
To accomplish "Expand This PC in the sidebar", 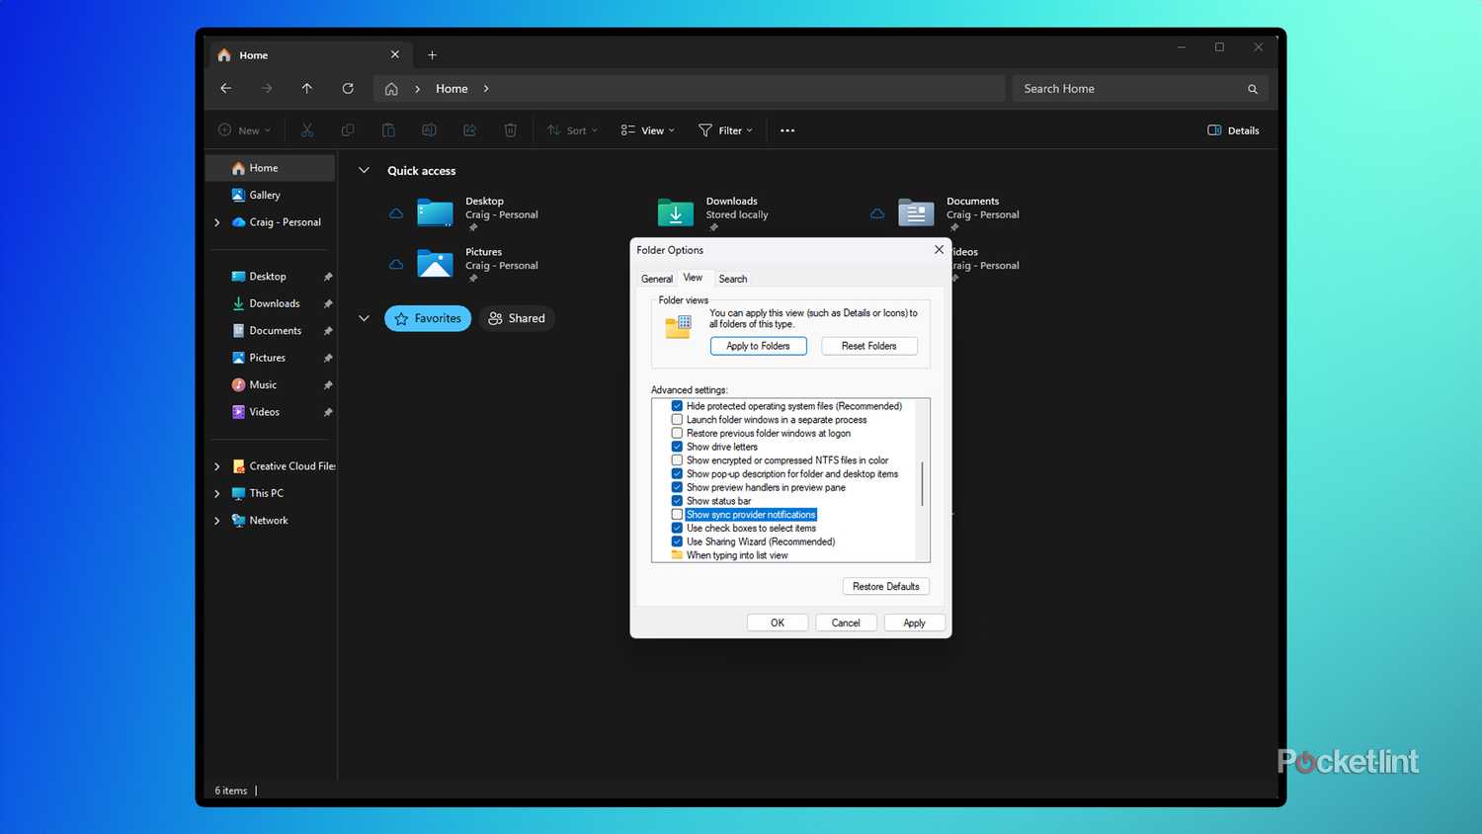I will pos(217,492).
